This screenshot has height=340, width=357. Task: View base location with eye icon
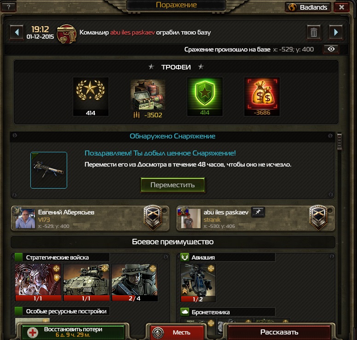click(331, 49)
